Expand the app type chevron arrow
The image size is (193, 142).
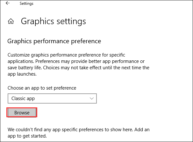coord(92,98)
